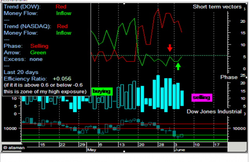Click the "Excess:" label
Image resolution: width=249 pixels, height=162 pixels.
coord(15,59)
